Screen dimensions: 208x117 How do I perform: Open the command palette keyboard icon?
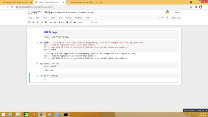(96, 22)
